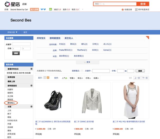Open 首页 in the navigation bar
The width and height of the screenshot is (160, 139).
coord(25,32)
